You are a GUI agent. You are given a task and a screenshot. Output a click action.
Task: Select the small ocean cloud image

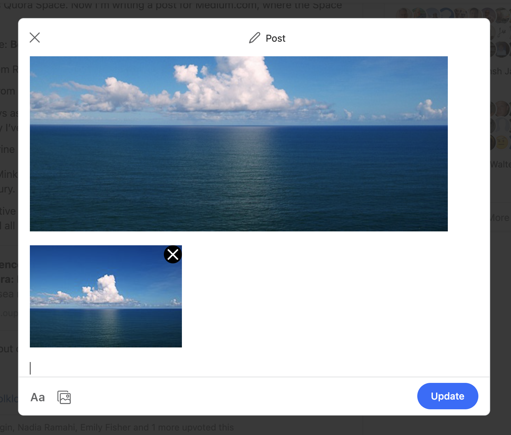[106, 296]
